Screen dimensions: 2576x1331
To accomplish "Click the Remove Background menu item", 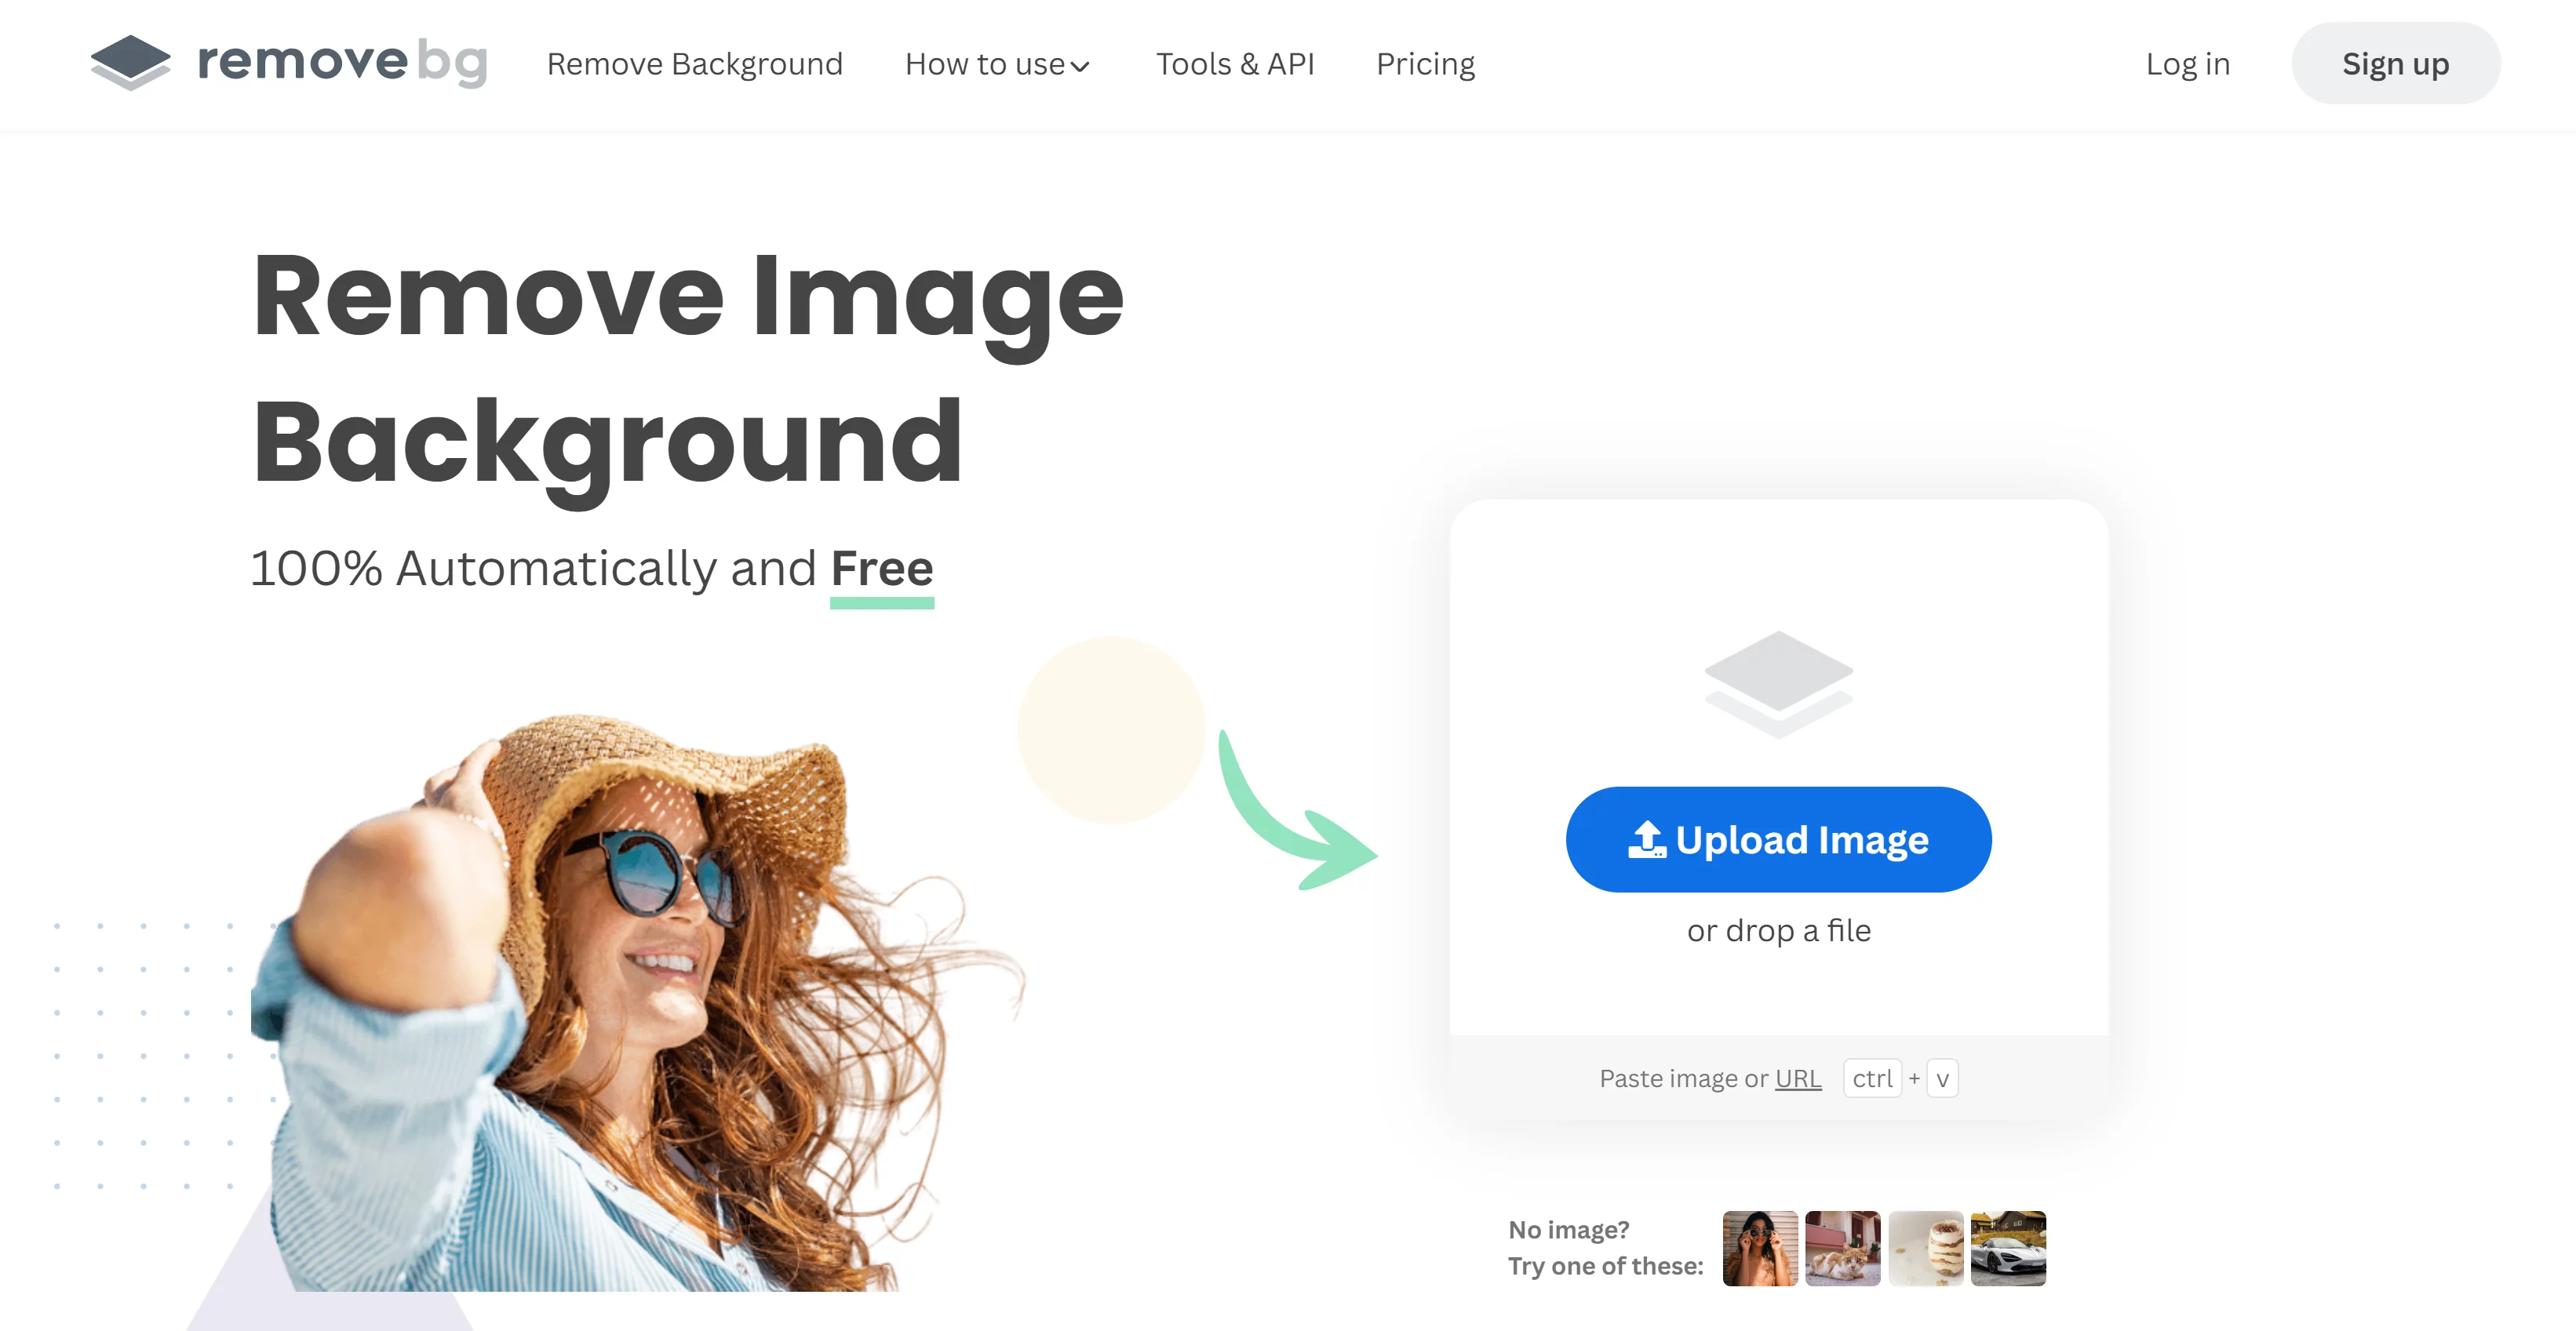I will point(694,63).
